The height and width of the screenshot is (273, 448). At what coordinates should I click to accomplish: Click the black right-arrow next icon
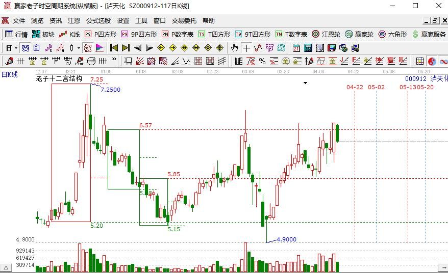149,48
